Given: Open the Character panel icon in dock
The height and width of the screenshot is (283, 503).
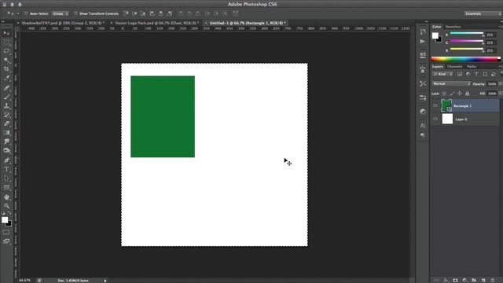Looking at the screenshot, I should 423,126.
